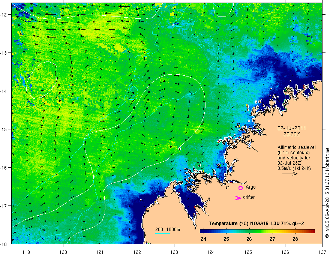Click the longitude axis label '121'
The height and width of the screenshot is (255, 330).
pos(100,252)
